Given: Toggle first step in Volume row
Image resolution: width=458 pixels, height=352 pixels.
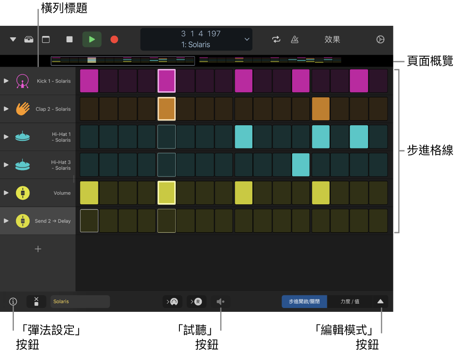Looking at the screenshot, I should [89, 193].
